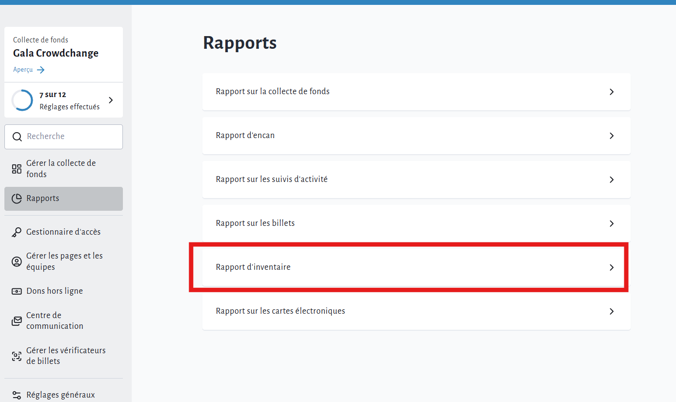Click the key icon for Gestionnaire d'accès

[17, 232]
